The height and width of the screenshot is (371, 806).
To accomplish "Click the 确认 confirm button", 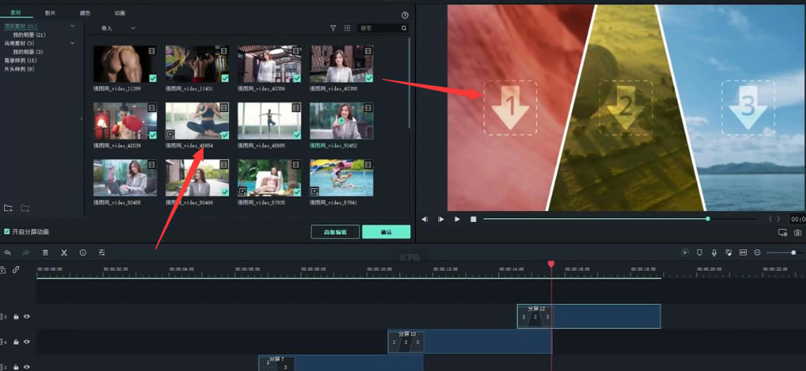I will coord(386,232).
